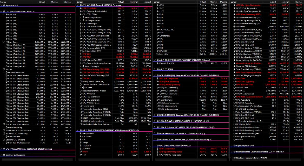Click the horizontal scrollbar below the Speicher-Zeitangaben panel
Image resolution: width=304 pixels, height=166 pixels.
coord(32,160)
